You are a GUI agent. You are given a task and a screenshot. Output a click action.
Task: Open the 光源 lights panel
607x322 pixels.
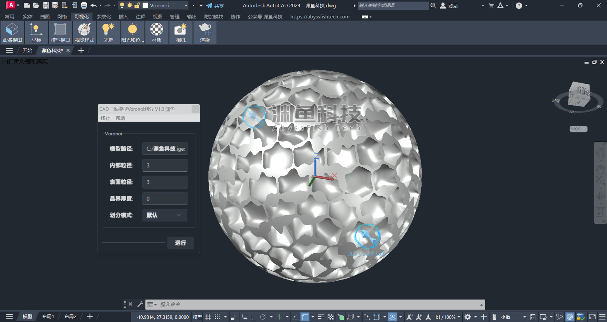(x=108, y=32)
